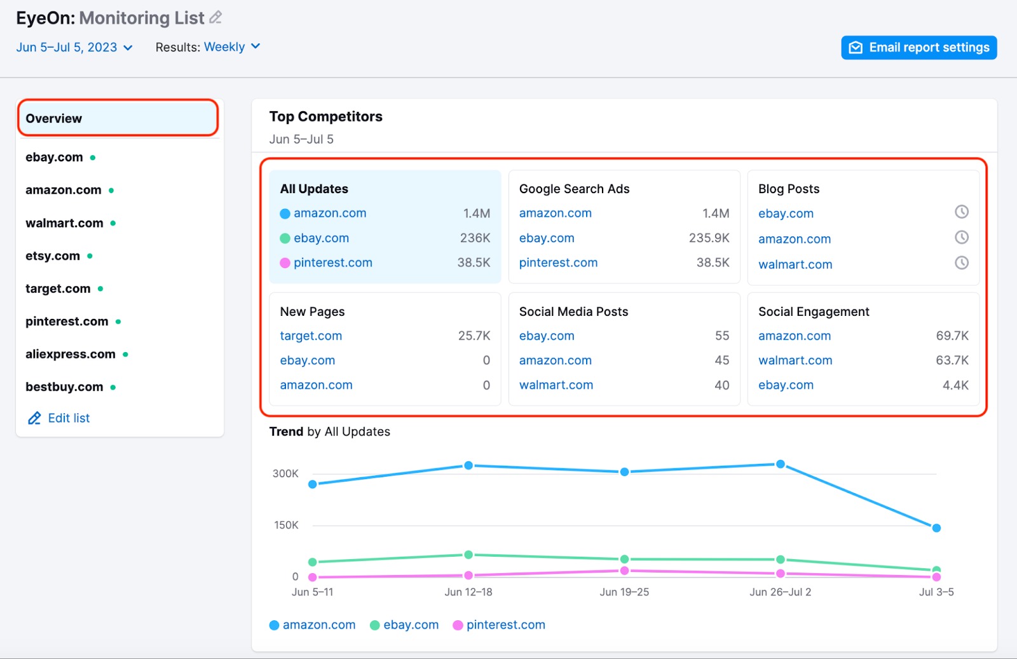Expand the Results Weekly dropdown
1017x659 pixels.
(231, 47)
